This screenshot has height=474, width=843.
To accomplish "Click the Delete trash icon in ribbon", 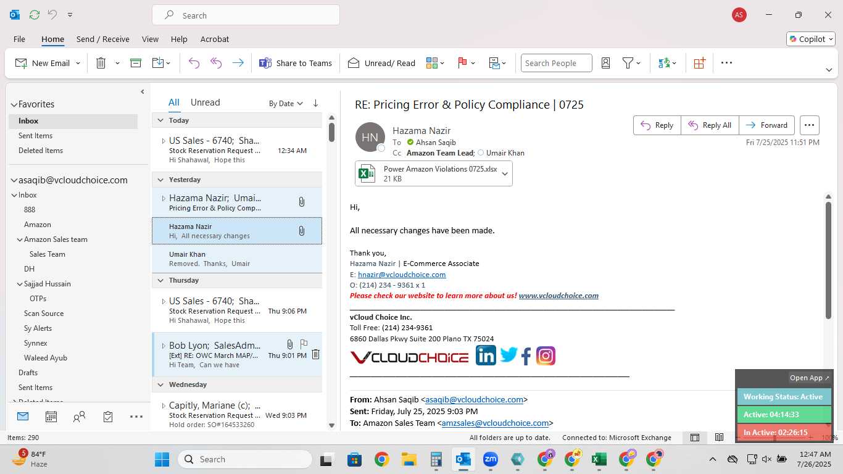I will click(x=101, y=63).
